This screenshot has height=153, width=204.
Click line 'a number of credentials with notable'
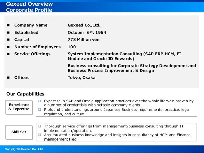pos(92,105)
